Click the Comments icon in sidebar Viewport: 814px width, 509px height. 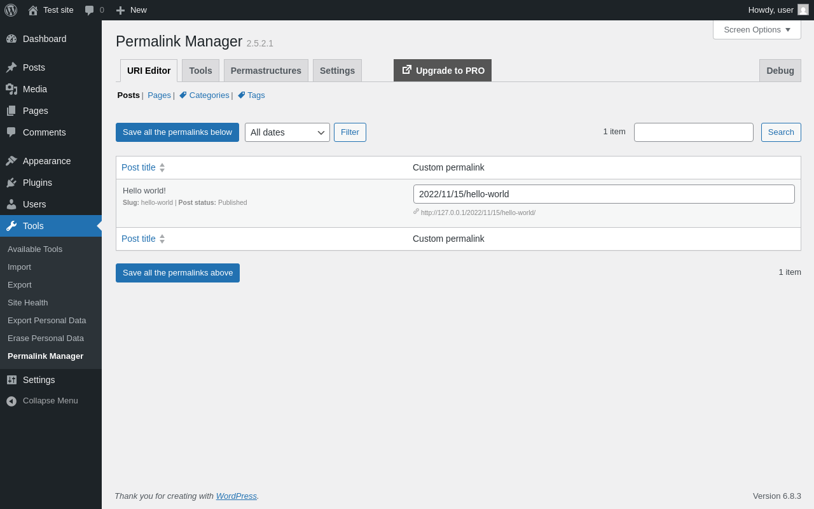click(x=11, y=132)
